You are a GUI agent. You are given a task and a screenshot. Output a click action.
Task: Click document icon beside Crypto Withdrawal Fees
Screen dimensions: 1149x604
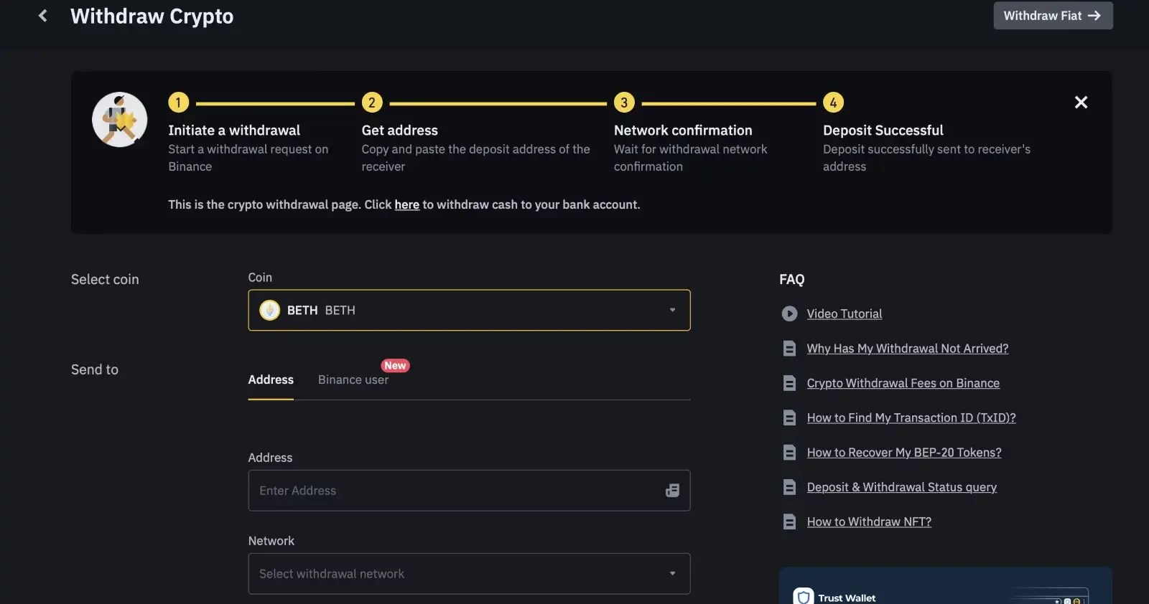789,383
